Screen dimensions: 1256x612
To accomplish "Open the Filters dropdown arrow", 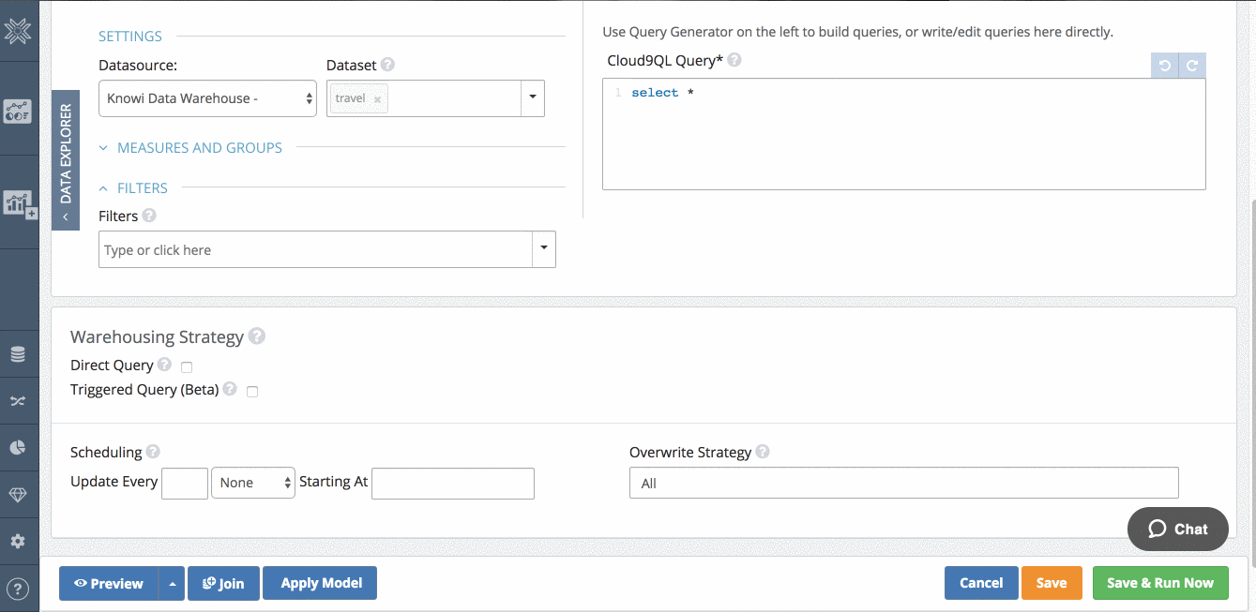I will coord(544,249).
